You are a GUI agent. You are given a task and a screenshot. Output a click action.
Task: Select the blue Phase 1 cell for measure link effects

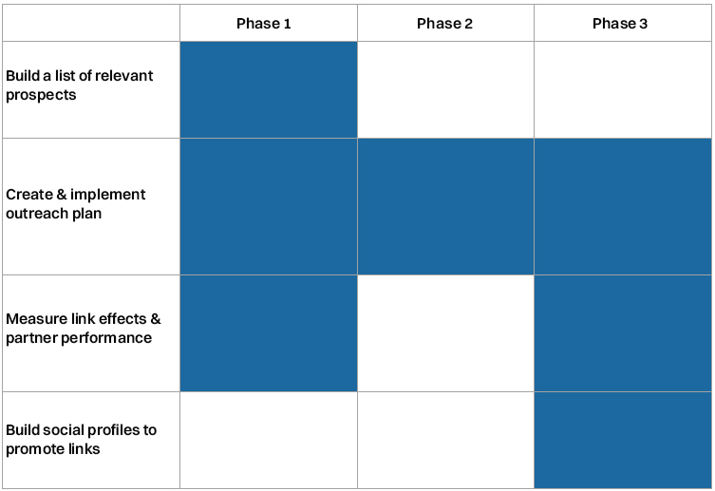point(269,333)
